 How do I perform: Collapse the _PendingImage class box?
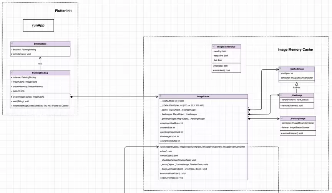point(282,118)
